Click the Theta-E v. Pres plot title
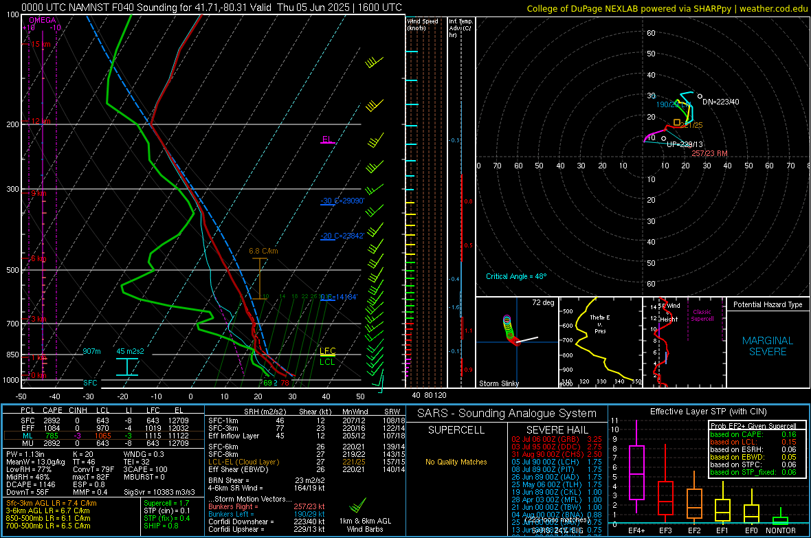This screenshot has width=811, height=538. pyautogui.click(x=599, y=324)
